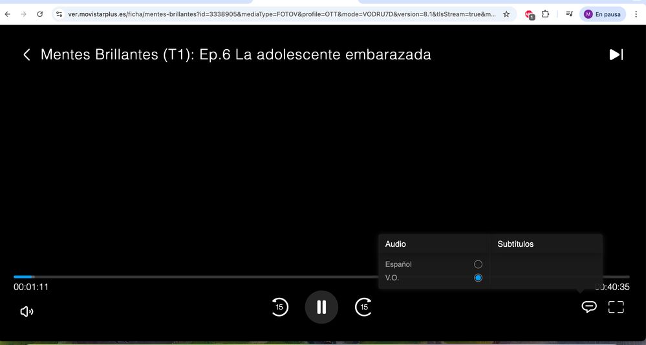The height and width of the screenshot is (345, 646).
Task: Select Español audio radio button
Action: (478, 264)
